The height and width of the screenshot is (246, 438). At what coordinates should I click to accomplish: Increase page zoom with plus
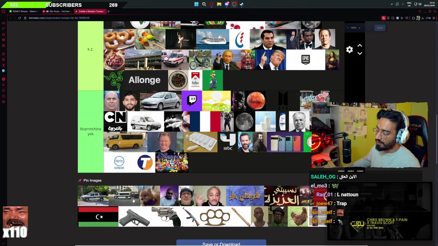pyautogui.click(x=359, y=28)
